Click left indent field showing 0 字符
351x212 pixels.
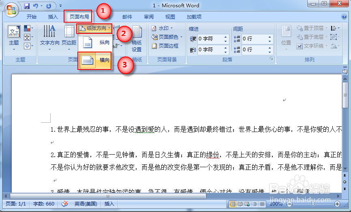pyautogui.click(x=210, y=39)
